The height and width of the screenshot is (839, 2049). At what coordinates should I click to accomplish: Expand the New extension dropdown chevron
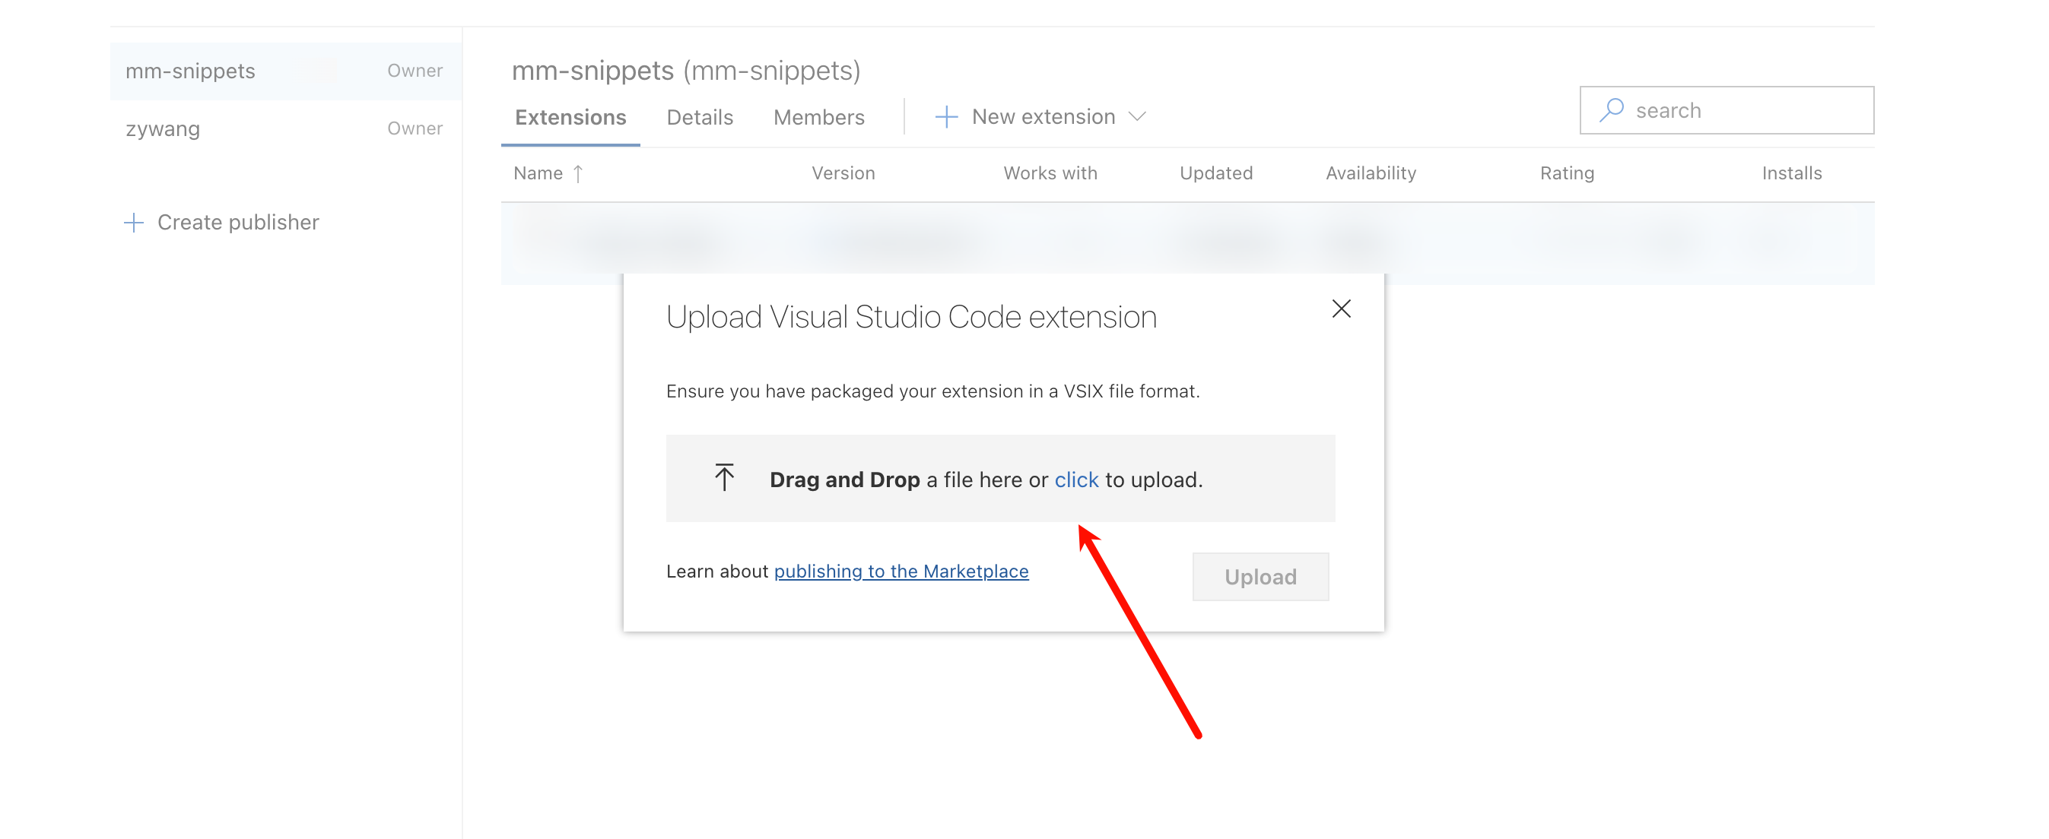tap(1138, 117)
